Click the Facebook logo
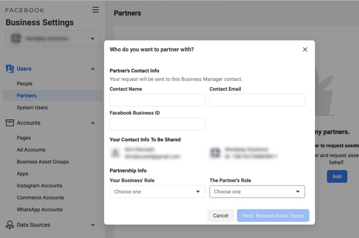This screenshot has height=238, width=359. click(25, 10)
